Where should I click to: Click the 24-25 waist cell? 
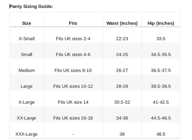coord(122,54)
